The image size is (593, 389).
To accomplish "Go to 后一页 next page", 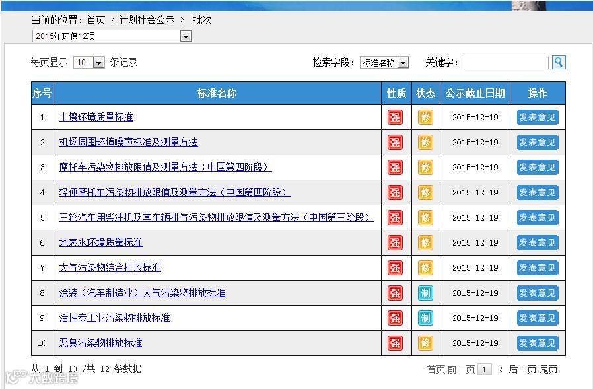I will coord(522,369).
